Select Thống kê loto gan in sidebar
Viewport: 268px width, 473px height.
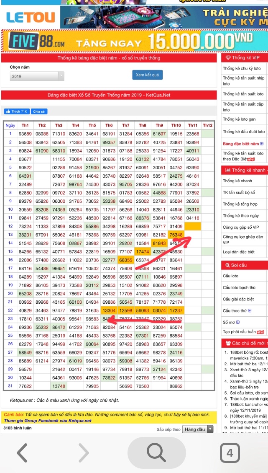click(239, 119)
